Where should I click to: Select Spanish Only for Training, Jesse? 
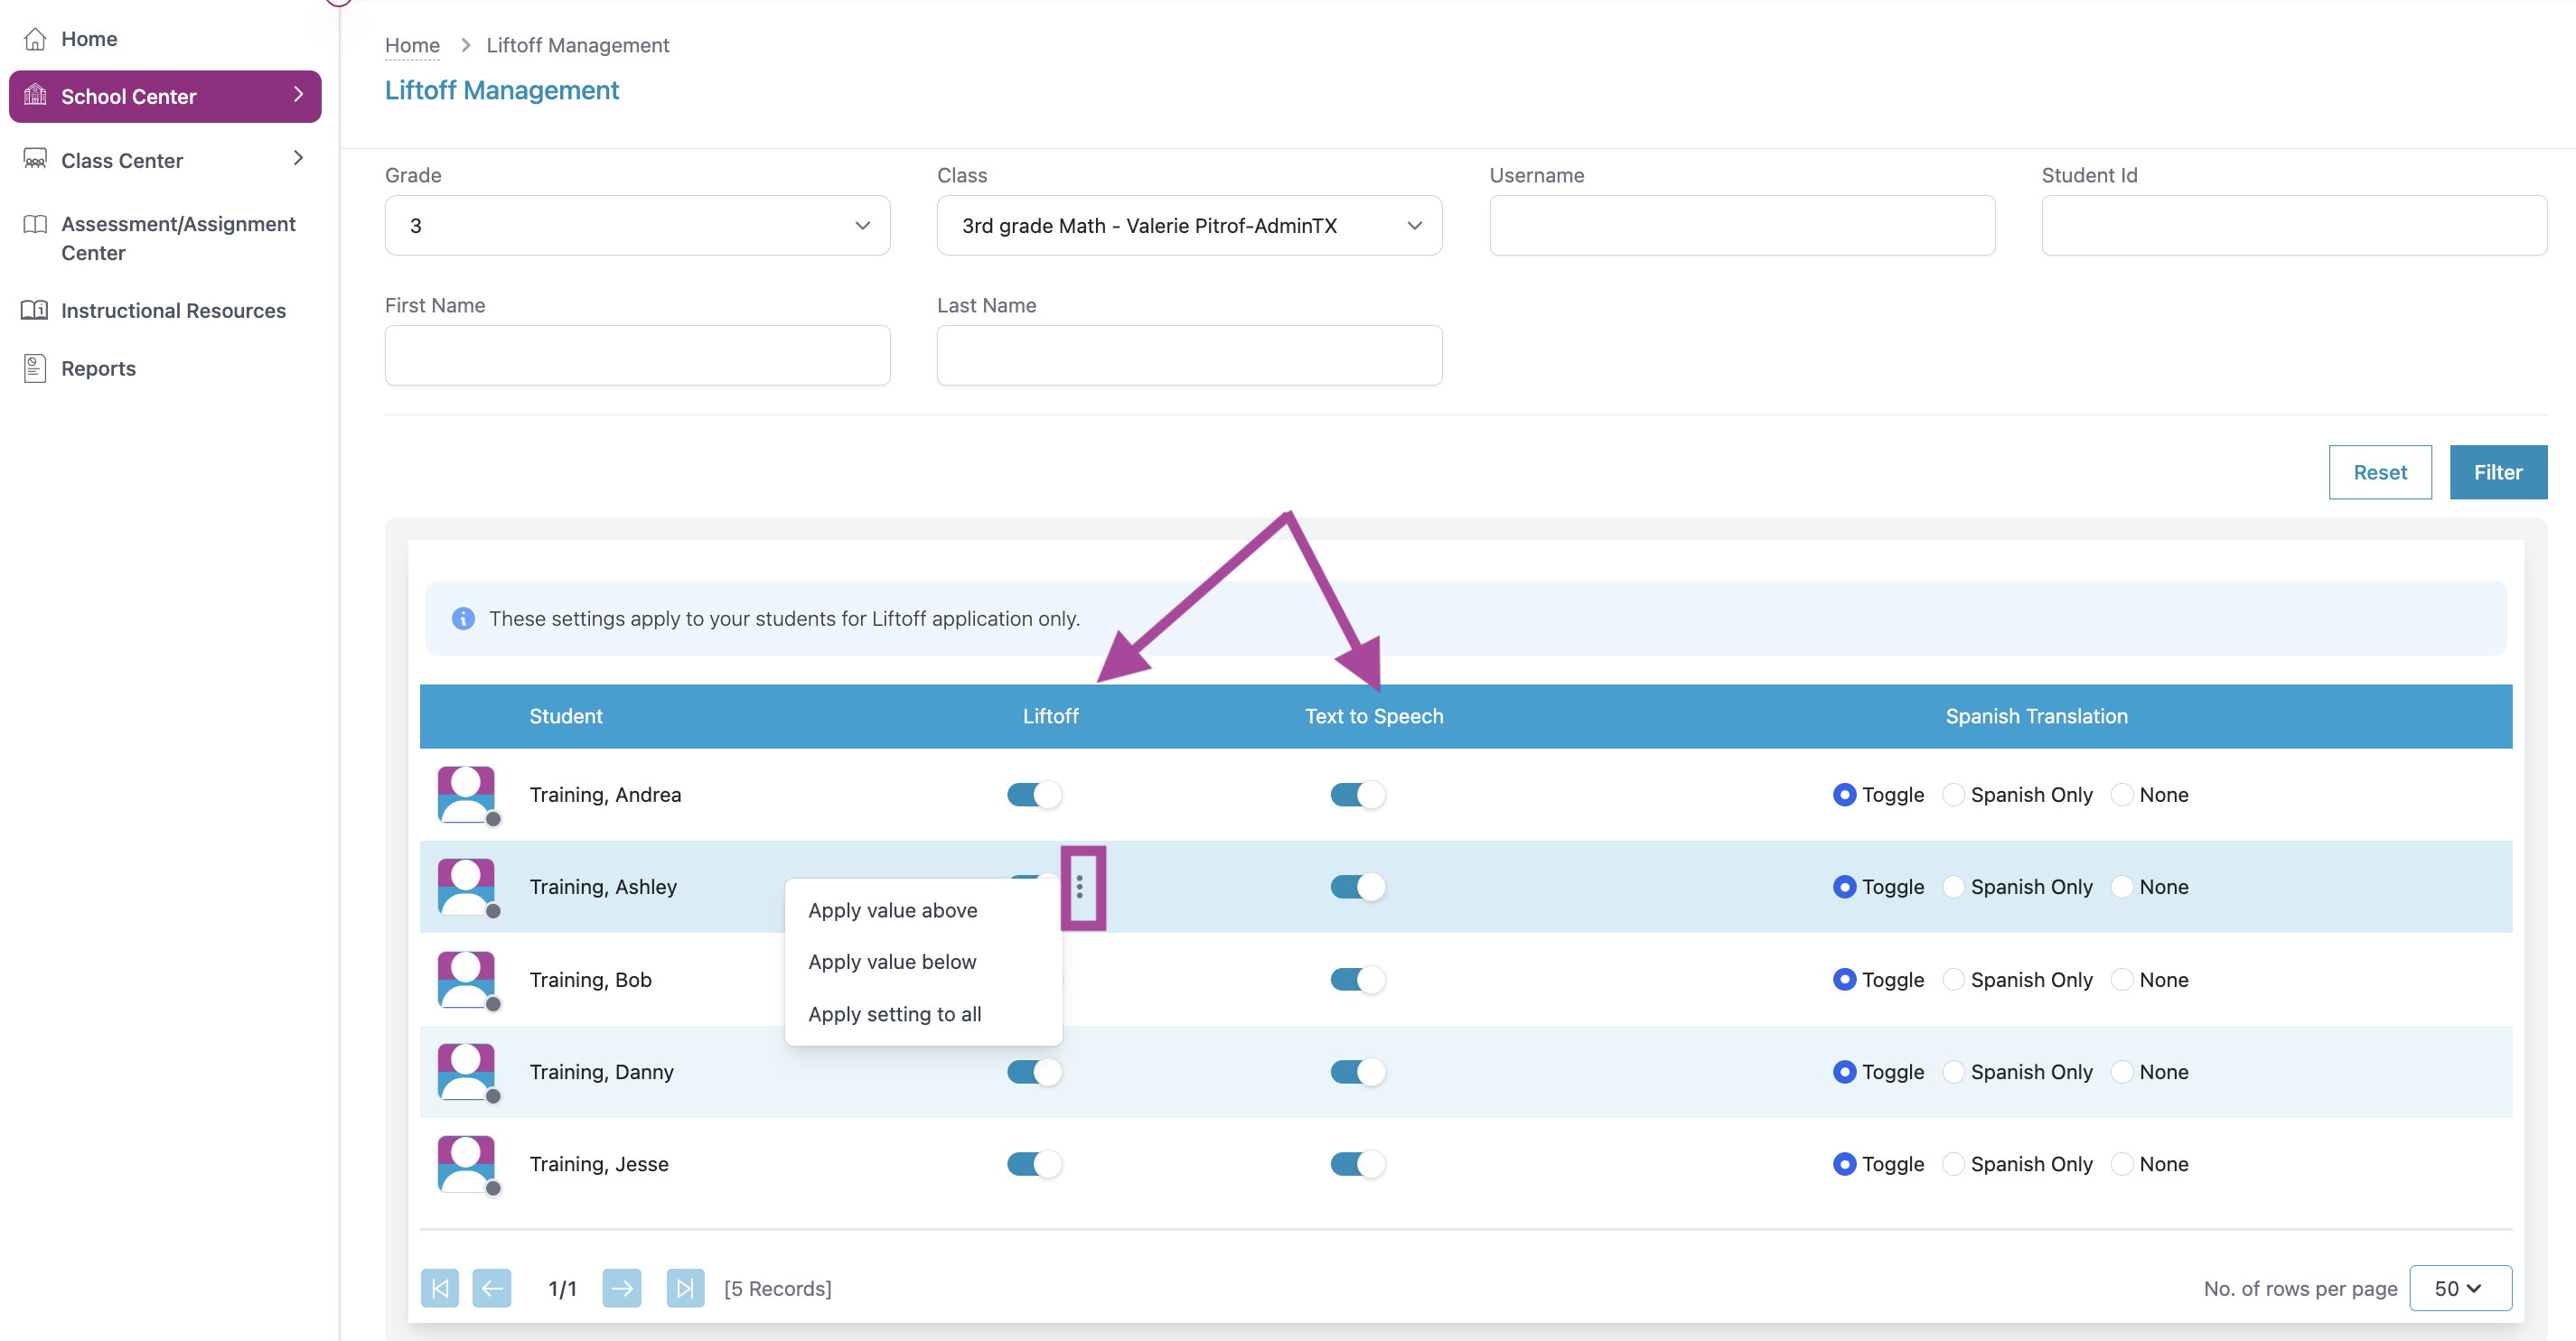pos(1954,1164)
